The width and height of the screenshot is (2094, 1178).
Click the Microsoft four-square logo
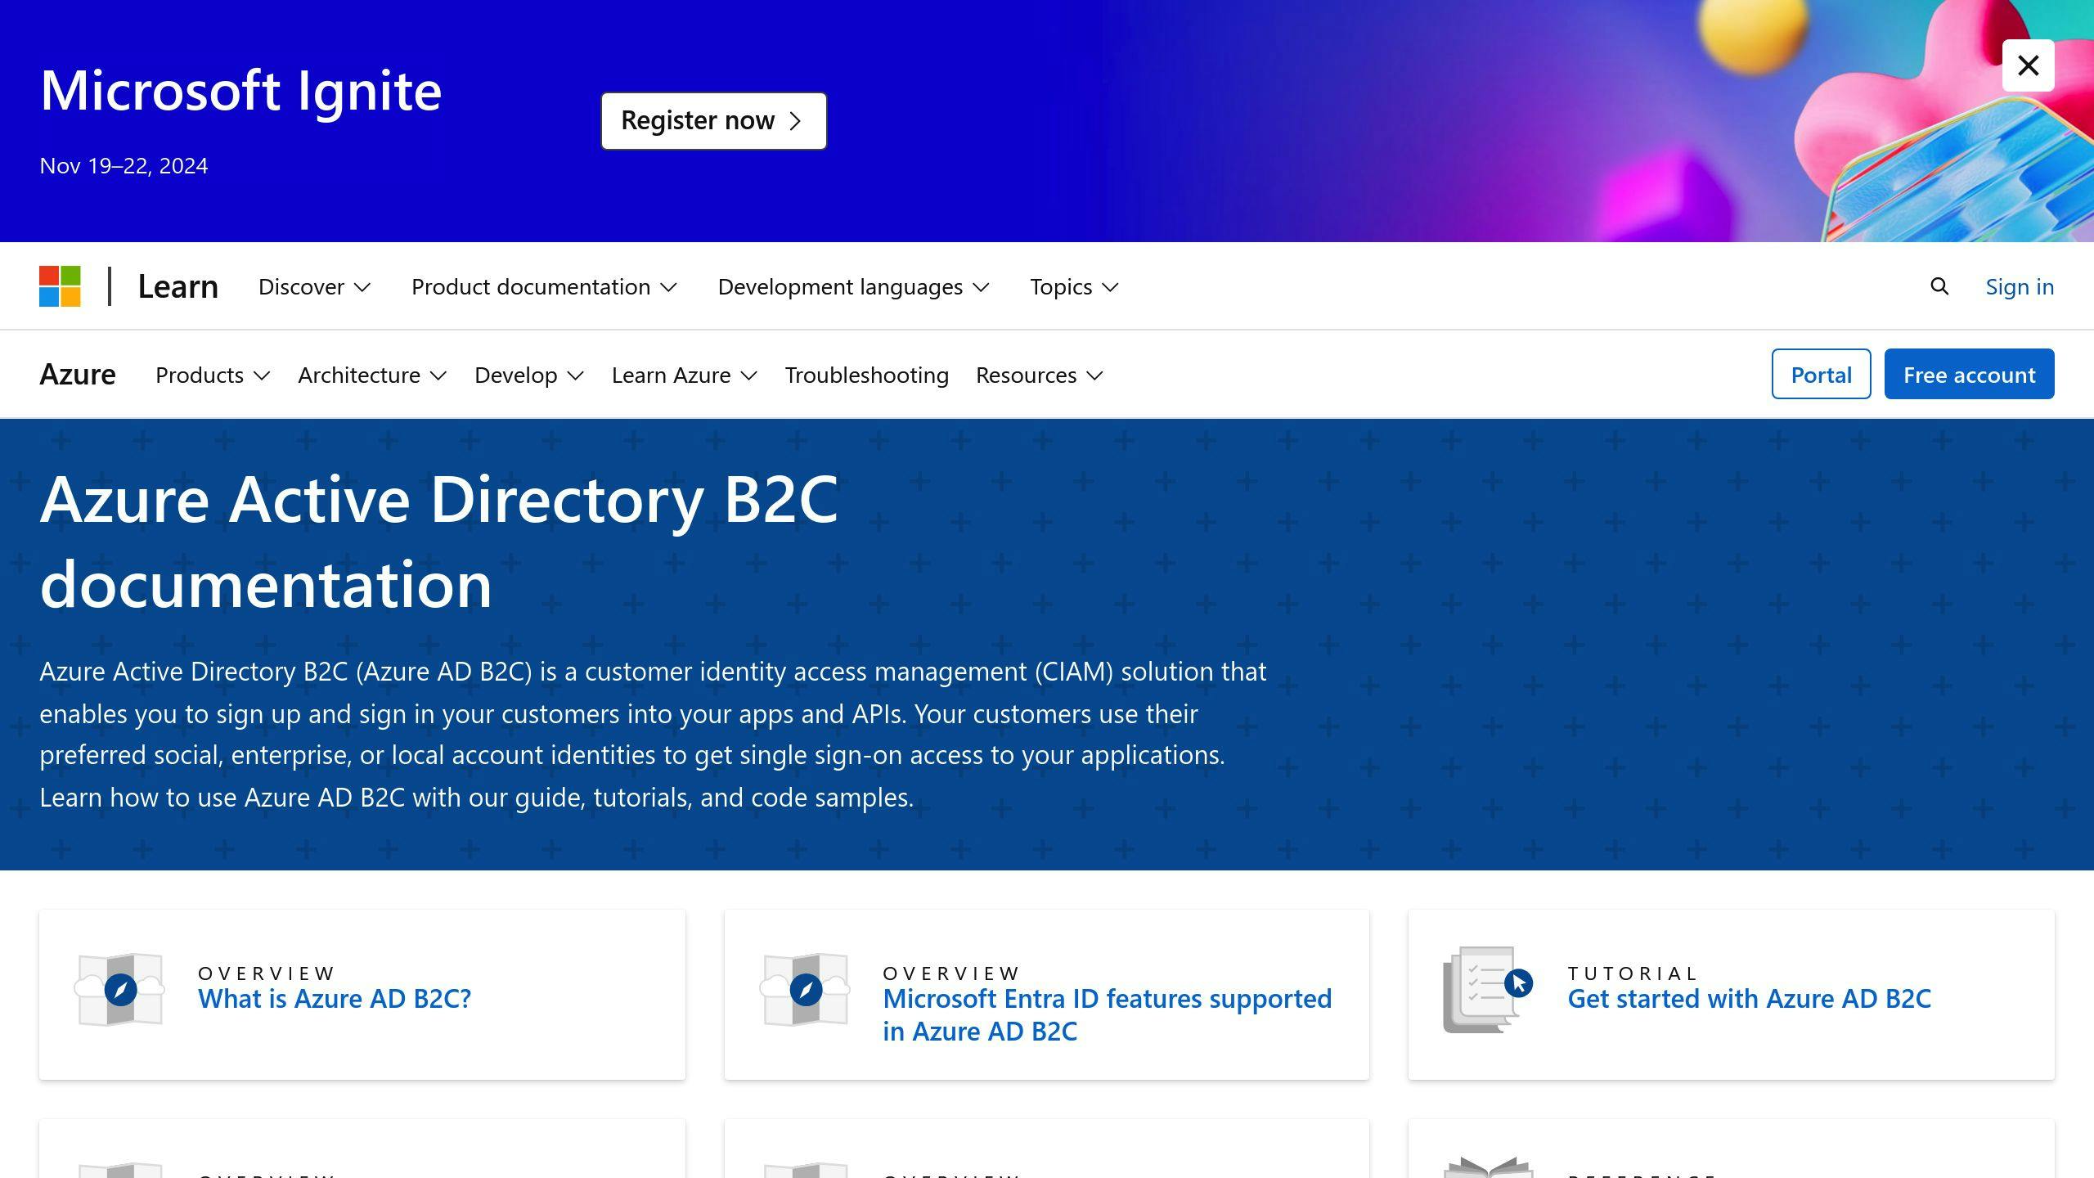[60, 286]
